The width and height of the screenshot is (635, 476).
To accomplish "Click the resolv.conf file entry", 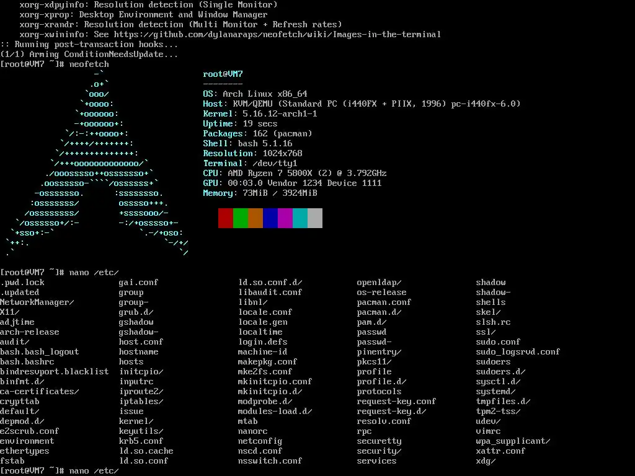I will click(x=384, y=421).
